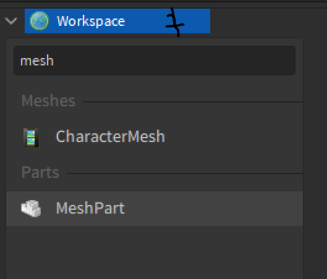Viewport: 327px width, 279px height.
Task: Click the Parts category header
Action: [40, 172]
